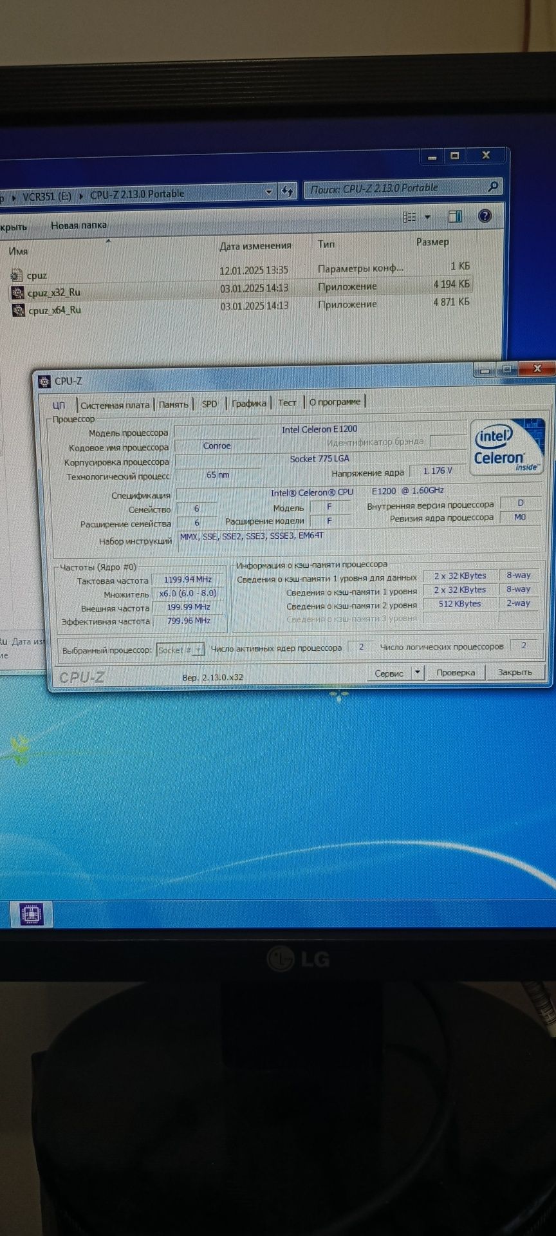556x1236 pixels.
Task: Click the M0 core revision value
Action: tap(520, 517)
